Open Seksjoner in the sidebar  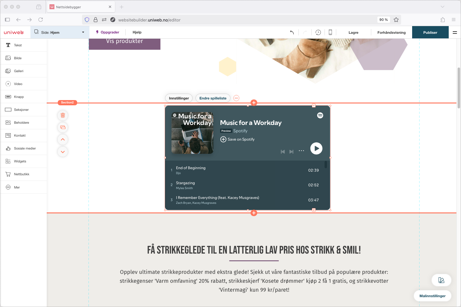(x=23, y=110)
